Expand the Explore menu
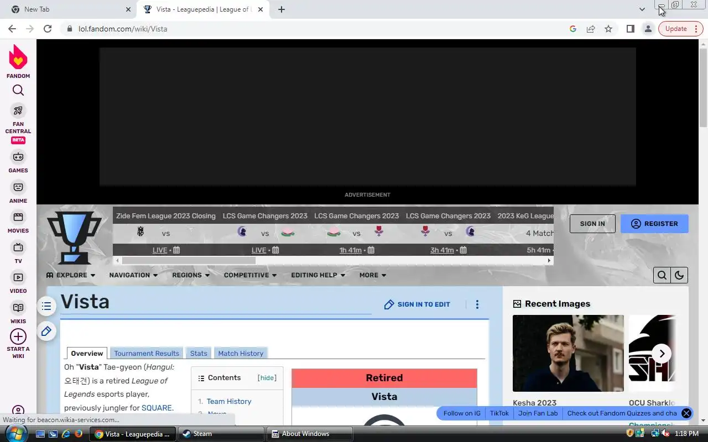This screenshot has height=442, width=708. pos(71,275)
